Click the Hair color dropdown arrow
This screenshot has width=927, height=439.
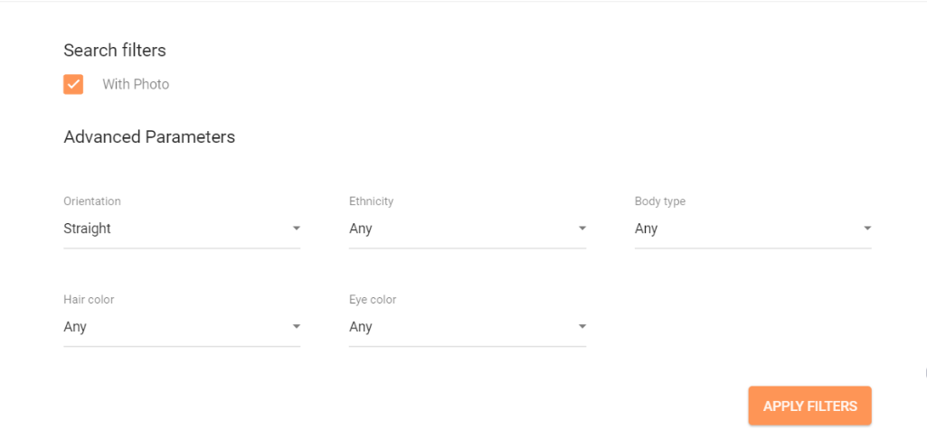click(296, 327)
